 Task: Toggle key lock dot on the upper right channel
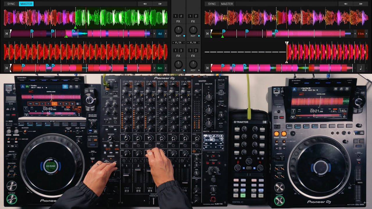coord(199,36)
